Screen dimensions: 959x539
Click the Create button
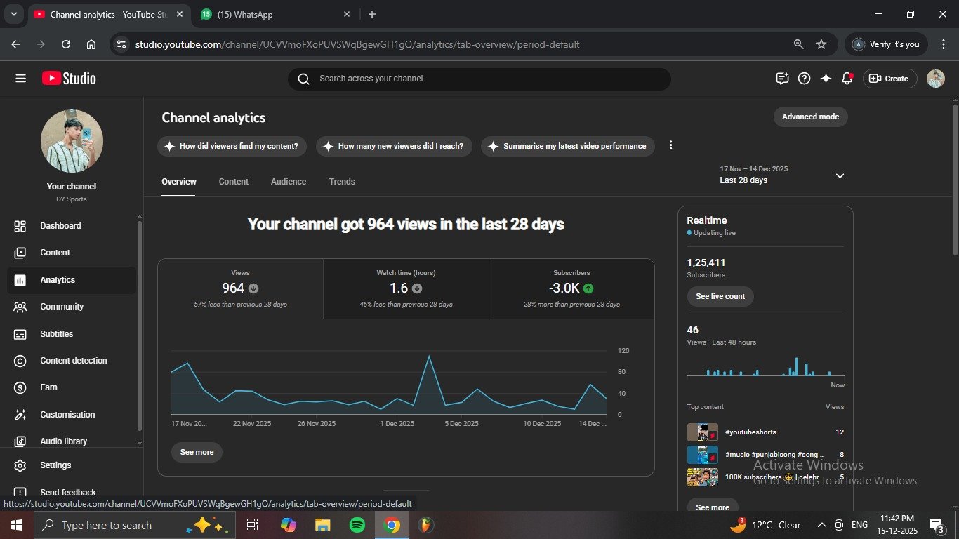(x=889, y=79)
